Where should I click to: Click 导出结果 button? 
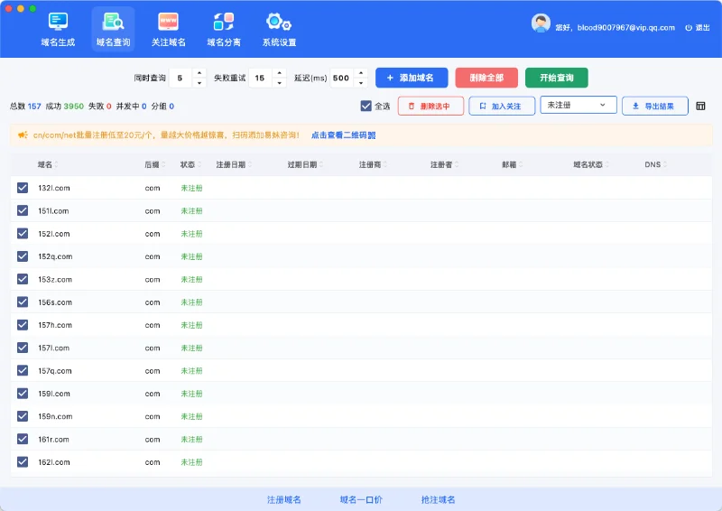(655, 106)
